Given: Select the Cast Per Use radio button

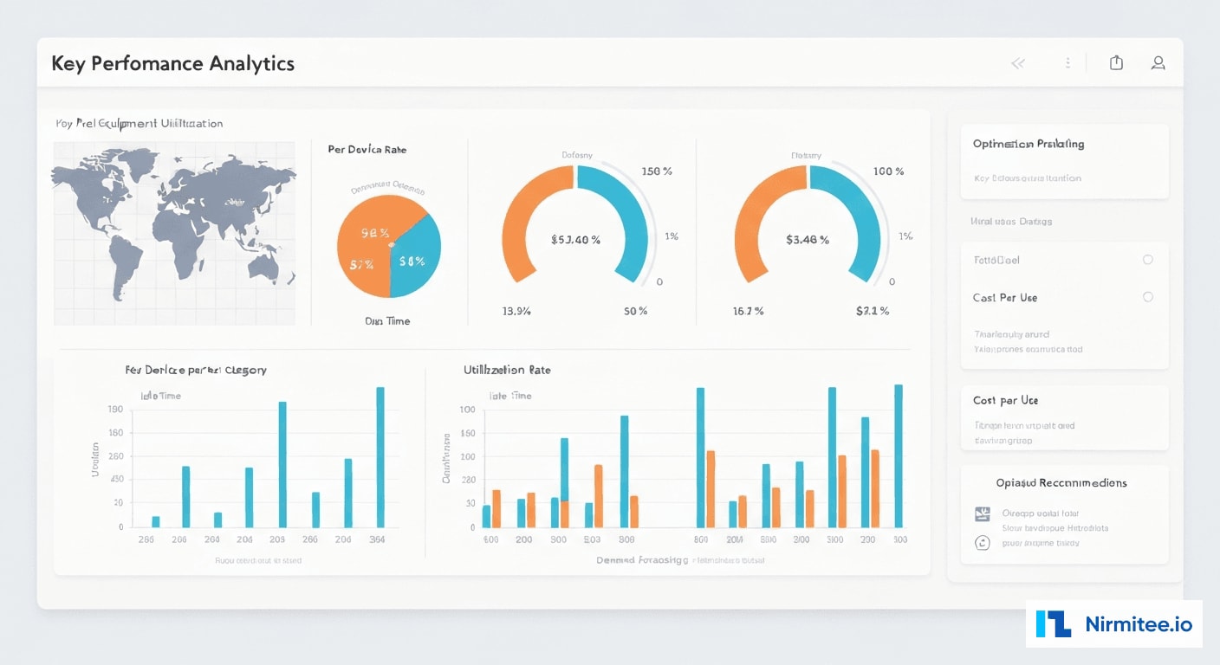Looking at the screenshot, I should [1147, 297].
